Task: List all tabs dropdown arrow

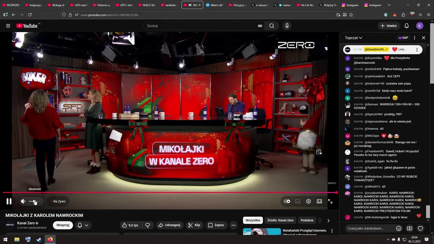Action: click(x=389, y=5)
